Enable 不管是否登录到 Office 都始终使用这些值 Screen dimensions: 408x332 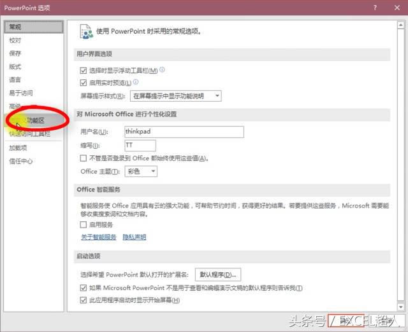[84, 158]
